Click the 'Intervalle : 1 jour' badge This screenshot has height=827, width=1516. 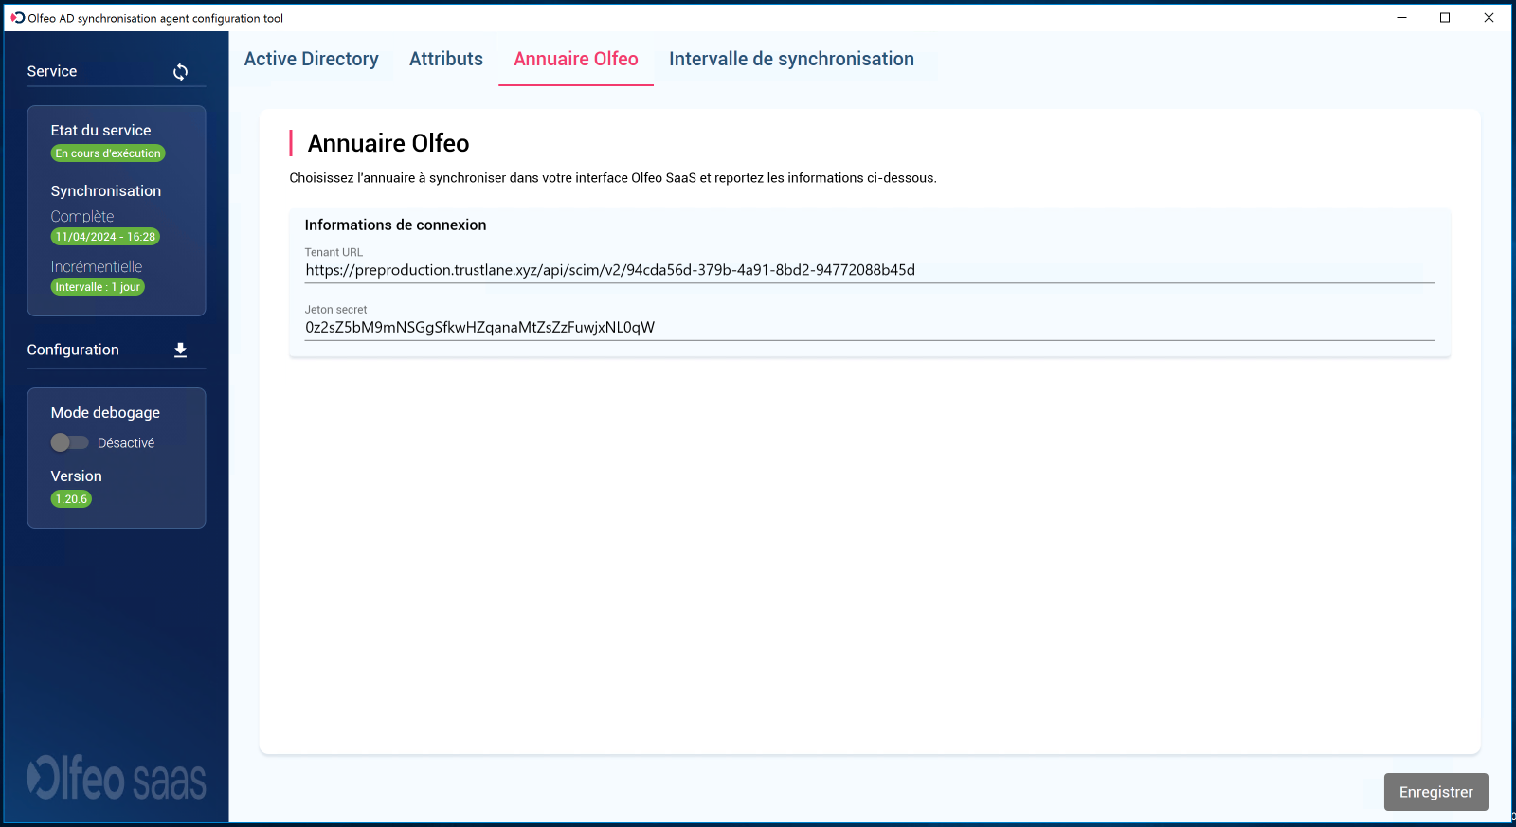[98, 287]
